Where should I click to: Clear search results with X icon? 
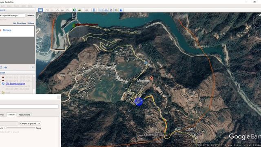click(33, 67)
